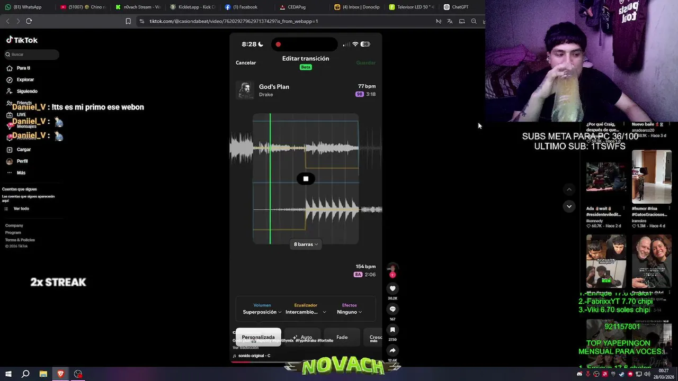Select the Fade transition tab
Screen dimensions: 678x381
click(342, 337)
